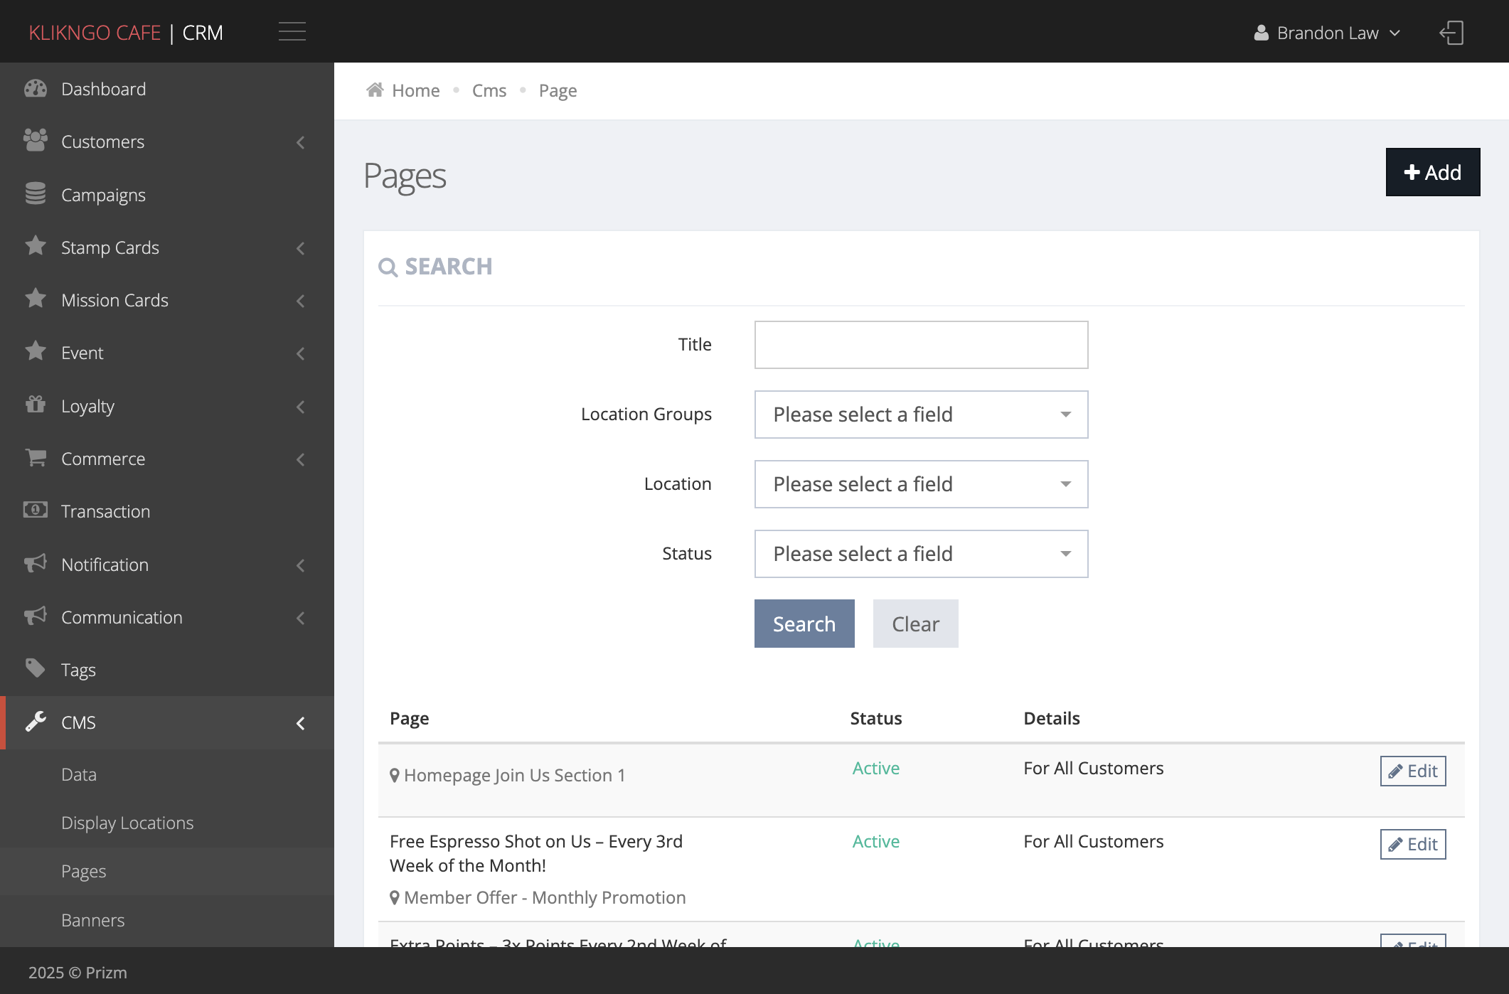
Task: Click the Event star icon
Action: [36, 351]
